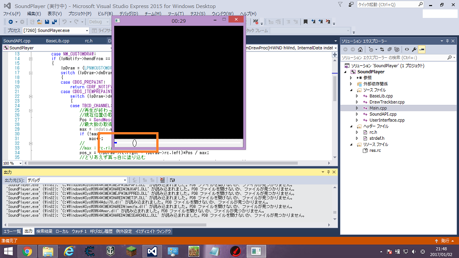Screen dimensions: 459x258
Task: Select Main.cpp in Solution Explorer
Action: tap(377, 108)
